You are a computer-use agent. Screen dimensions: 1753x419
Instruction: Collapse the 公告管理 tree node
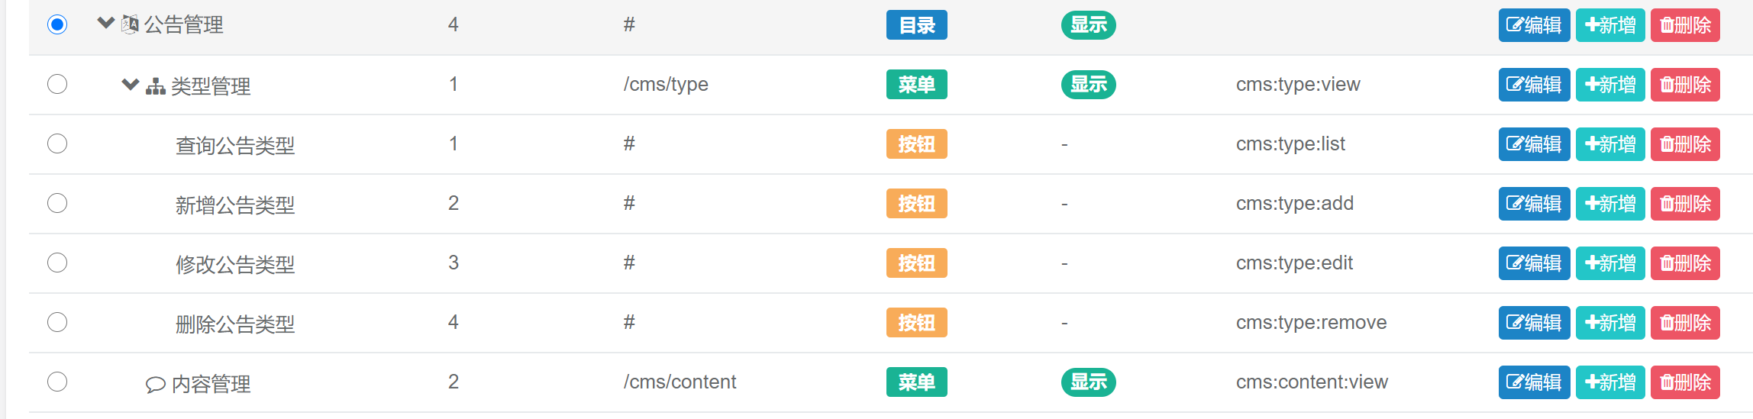106,24
